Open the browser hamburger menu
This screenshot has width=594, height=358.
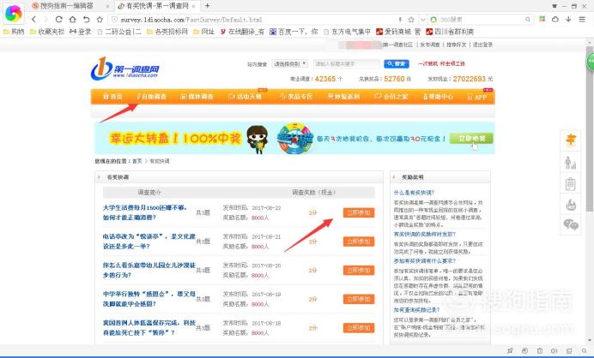[582, 19]
